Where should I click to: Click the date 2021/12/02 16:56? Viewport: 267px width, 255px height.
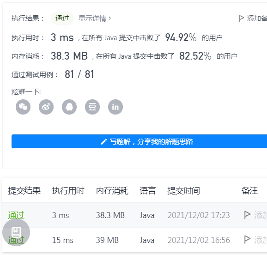pyautogui.click(x=199, y=240)
